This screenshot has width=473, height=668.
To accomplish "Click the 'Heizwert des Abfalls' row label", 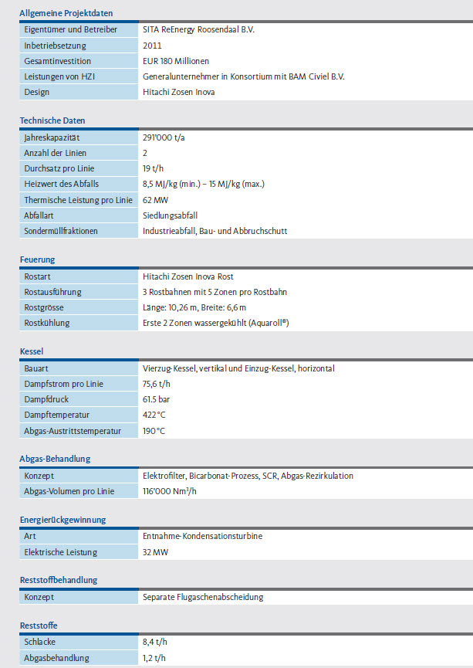I will pyautogui.click(x=62, y=184).
